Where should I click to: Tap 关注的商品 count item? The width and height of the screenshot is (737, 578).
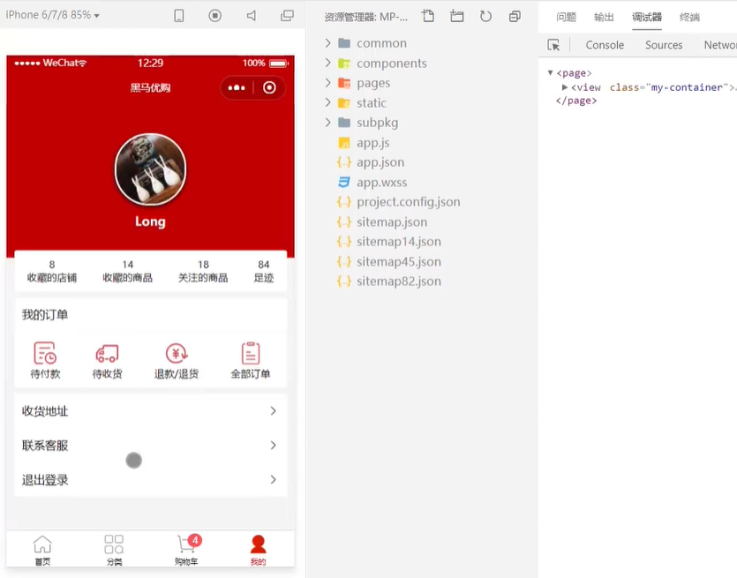click(203, 271)
